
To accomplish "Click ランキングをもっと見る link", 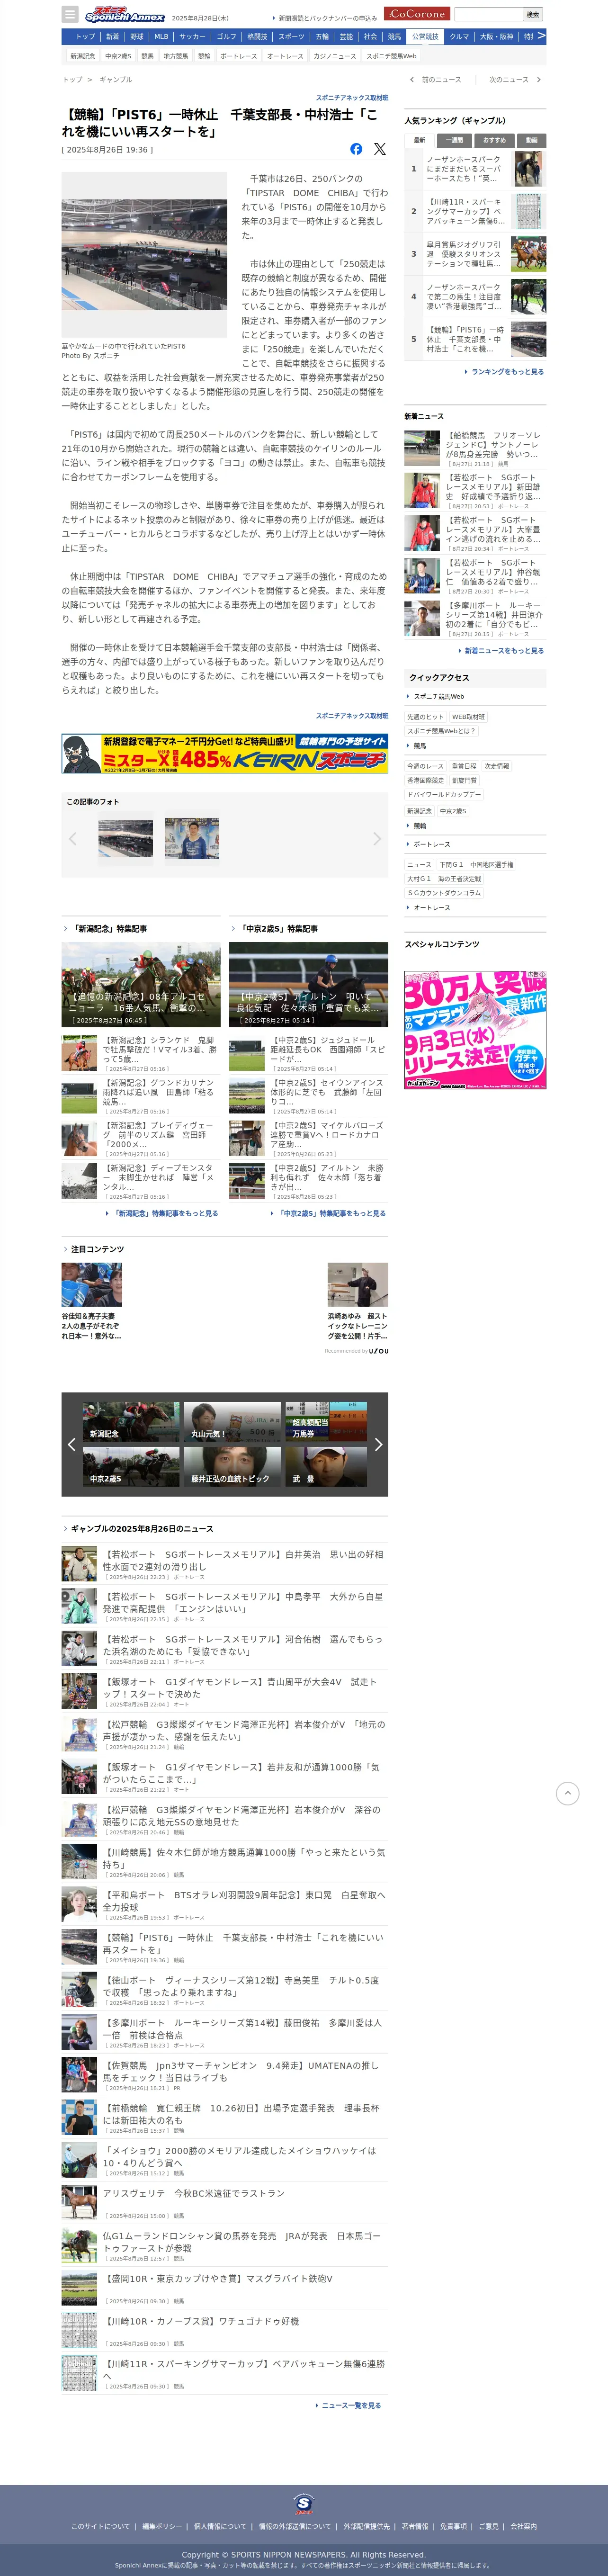I will point(506,371).
